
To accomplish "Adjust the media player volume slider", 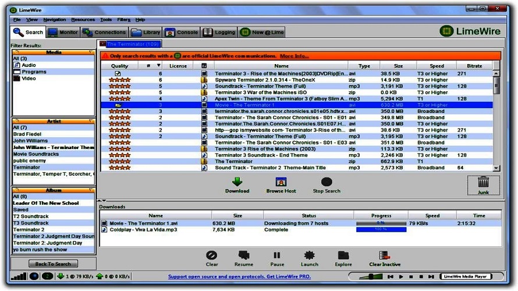I will tap(371, 276).
